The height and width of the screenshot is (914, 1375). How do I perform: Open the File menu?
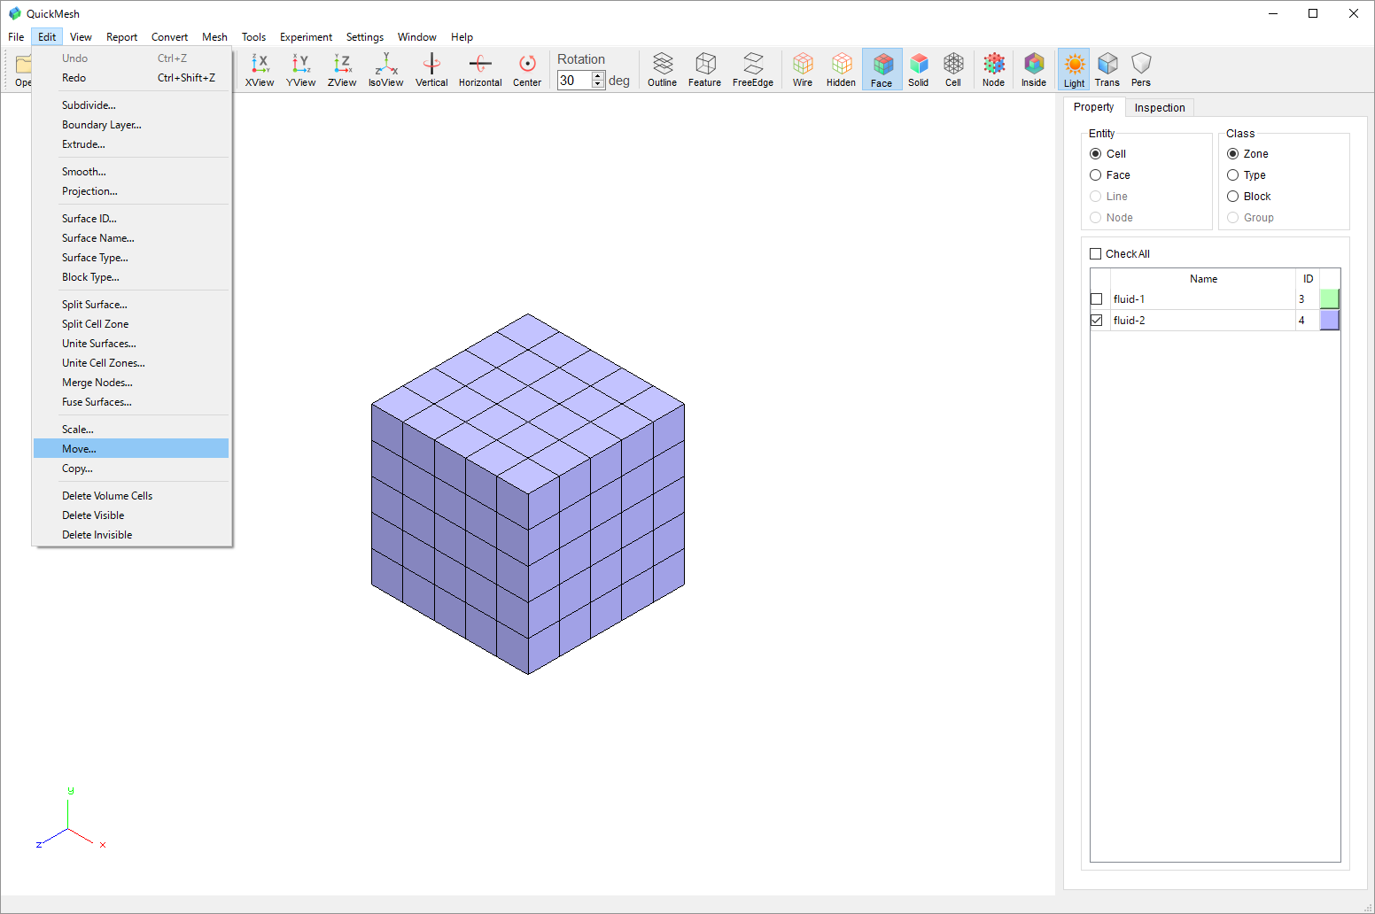[x=16, y=37]
